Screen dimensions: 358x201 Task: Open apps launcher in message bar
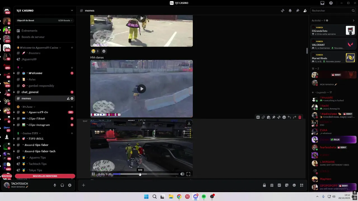[302, 185]
